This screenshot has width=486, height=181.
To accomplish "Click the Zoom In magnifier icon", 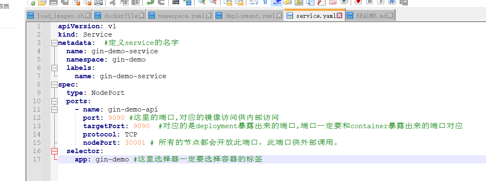I will pyautogui.click(x=202, y=2).
